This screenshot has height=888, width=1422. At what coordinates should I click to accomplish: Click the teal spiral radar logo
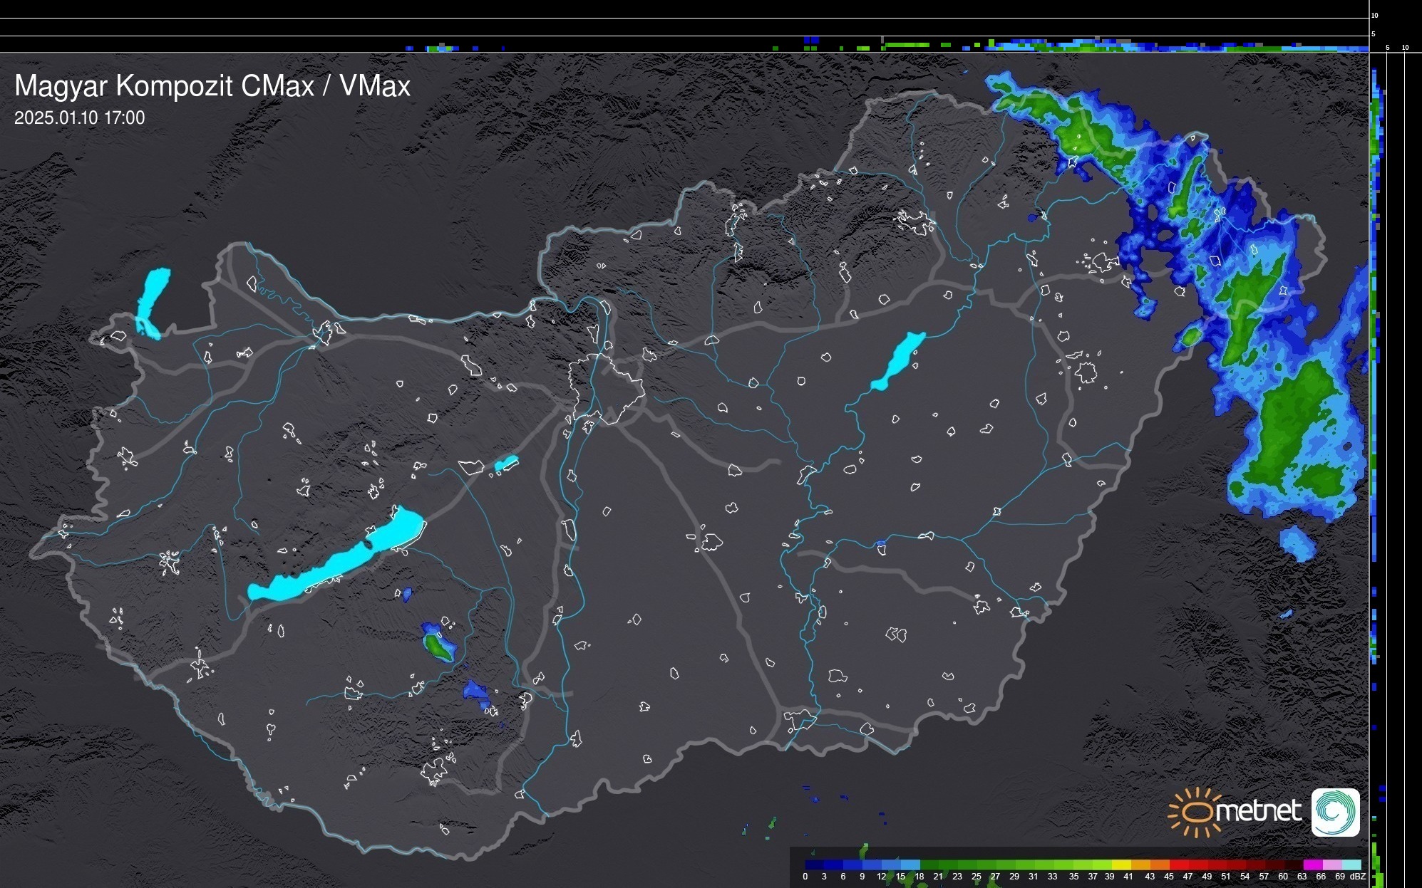click(x=1336, y=812)
